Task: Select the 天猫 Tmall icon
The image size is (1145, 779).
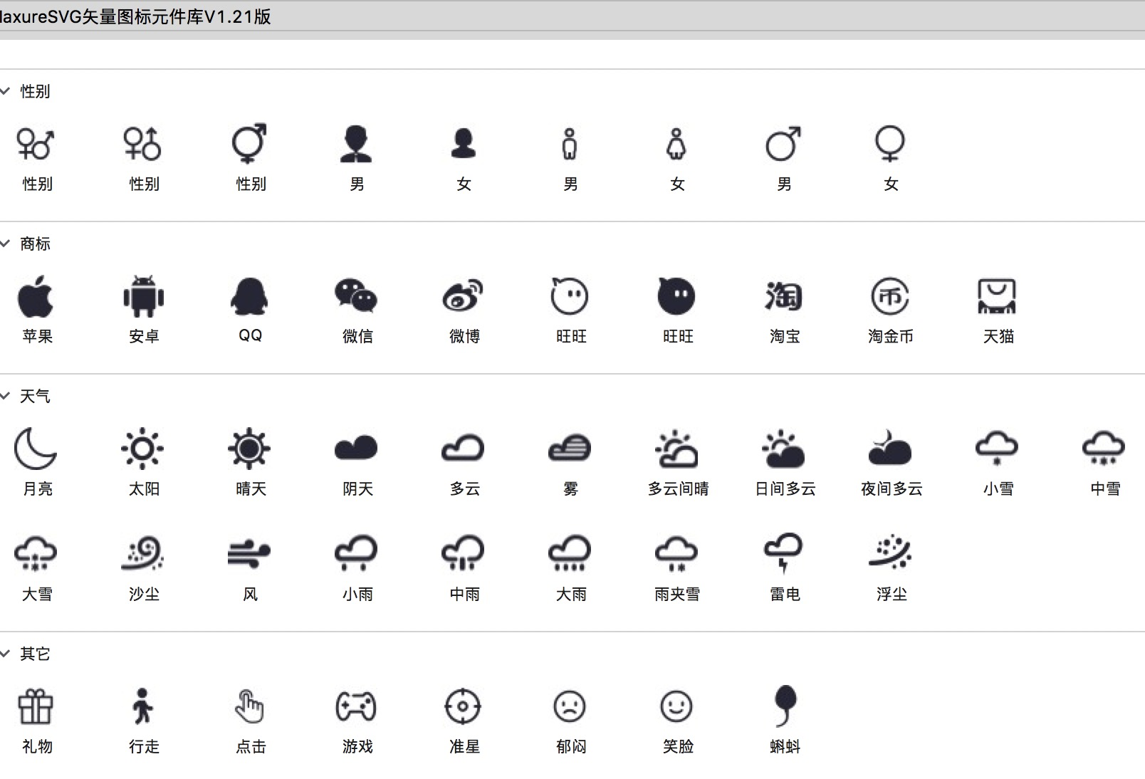Action: (x=997, y=296)
